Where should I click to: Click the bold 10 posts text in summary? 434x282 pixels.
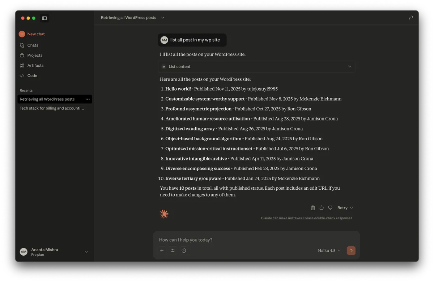[x=188, y=188]
